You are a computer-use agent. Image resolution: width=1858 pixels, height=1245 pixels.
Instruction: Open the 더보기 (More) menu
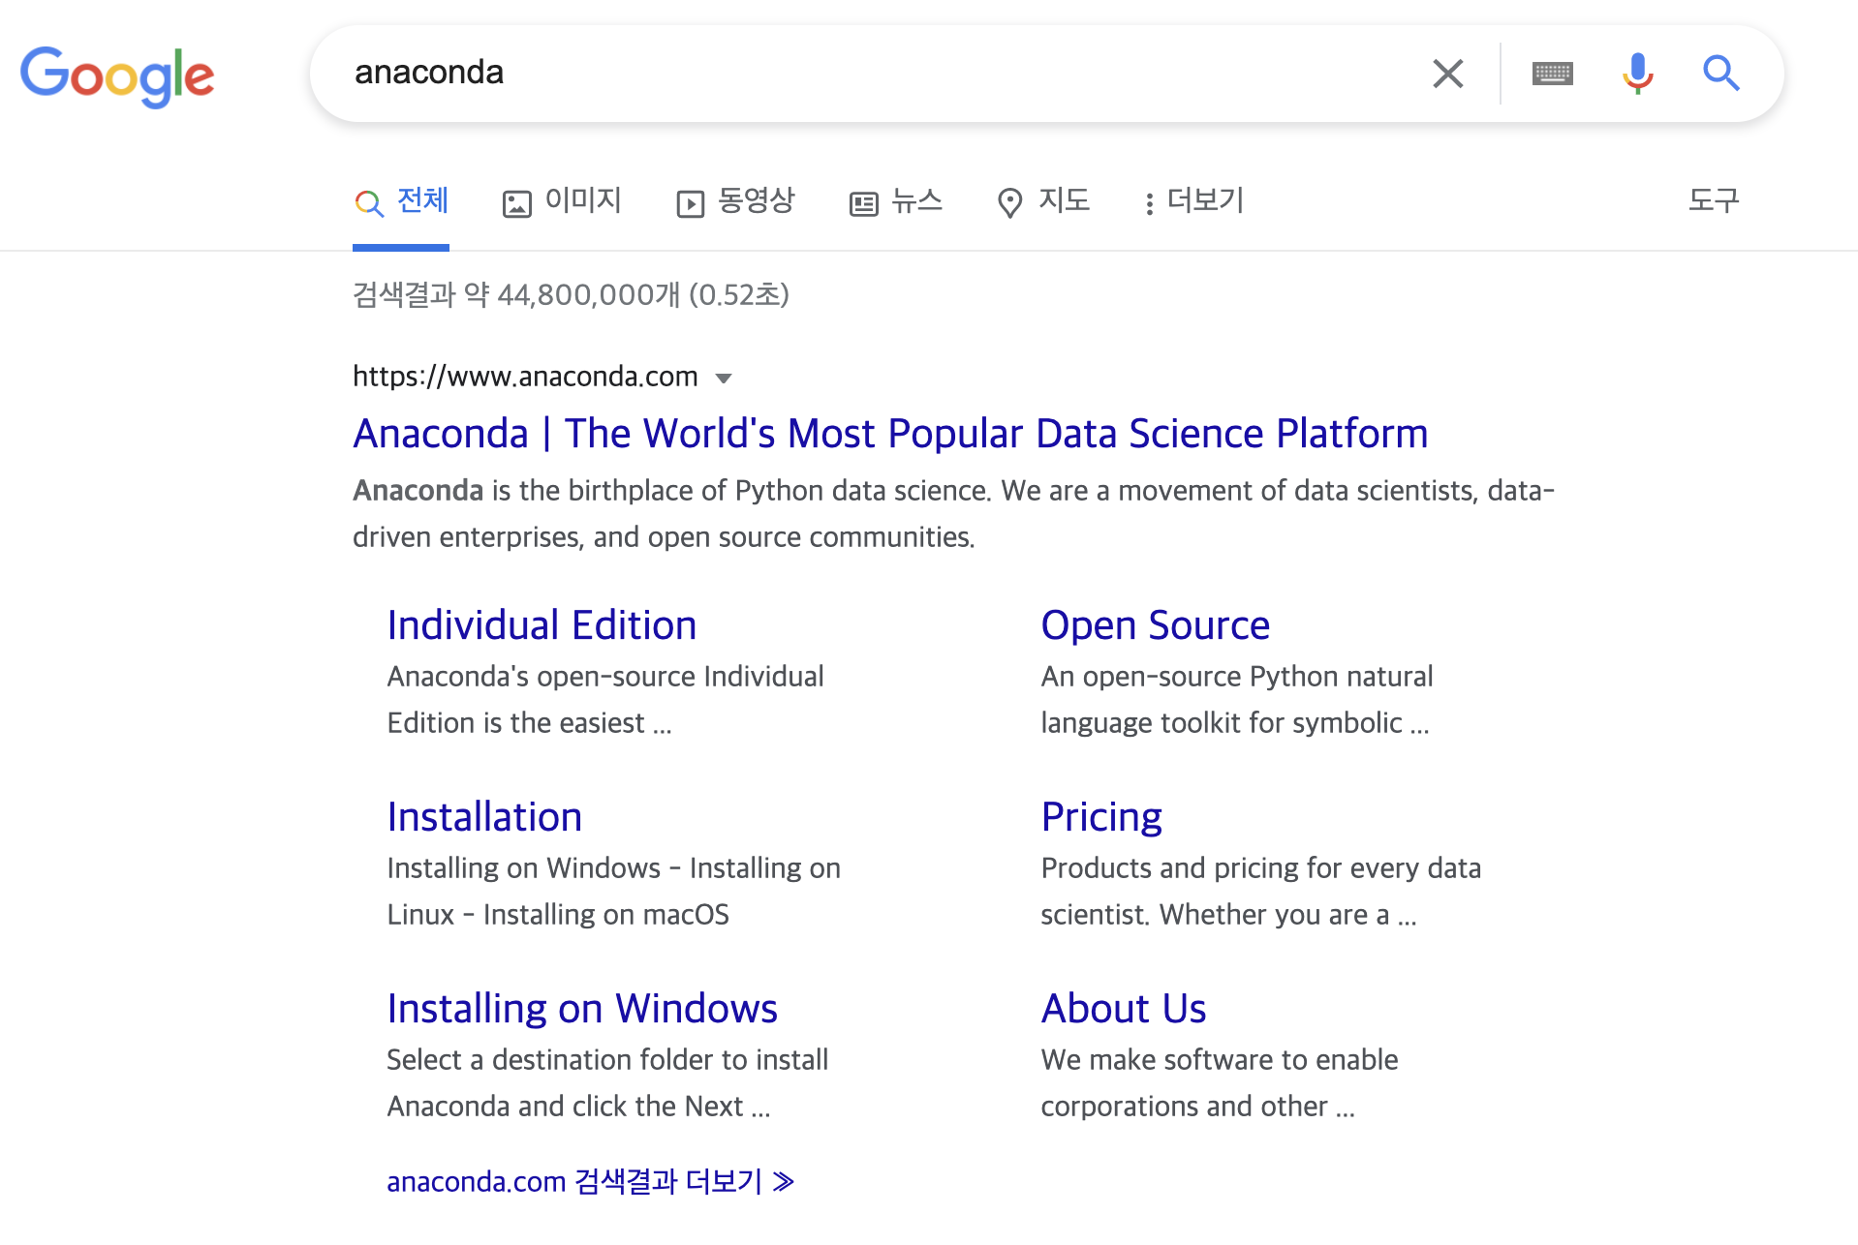pos(1193,201)
